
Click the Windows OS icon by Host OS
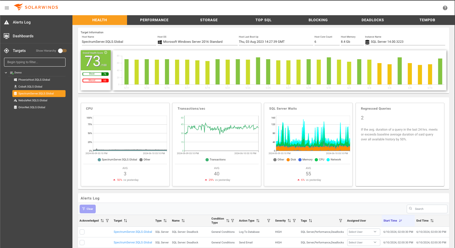[160, 42]
